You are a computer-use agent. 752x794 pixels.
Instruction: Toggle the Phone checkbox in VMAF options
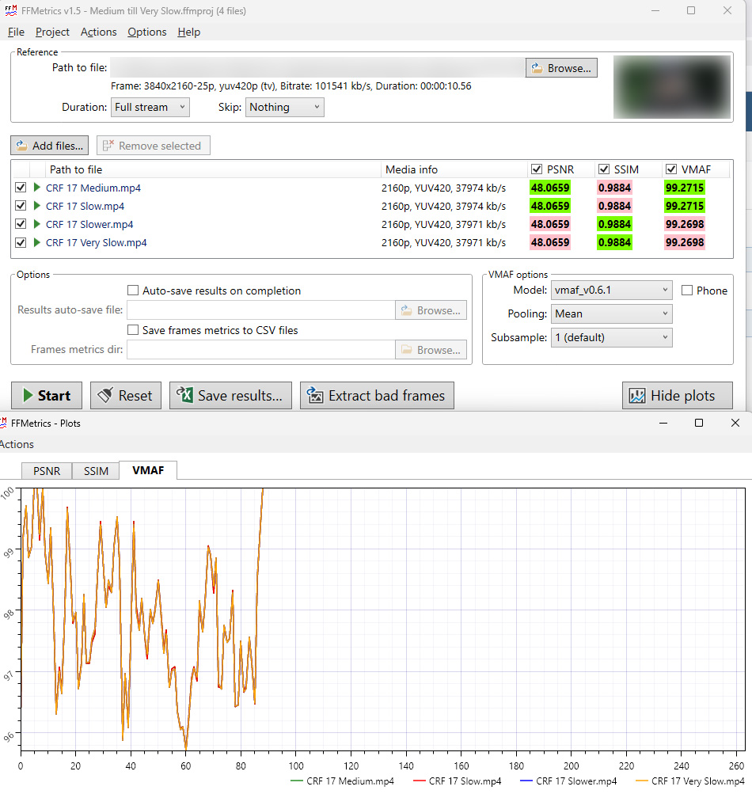pyautogui.click(x=686, y=291)
